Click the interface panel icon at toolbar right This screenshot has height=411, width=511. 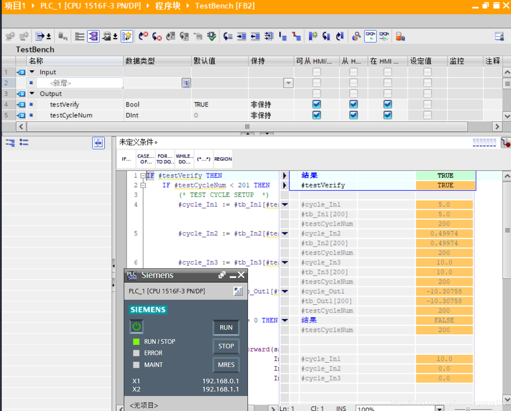click(499, 36)
